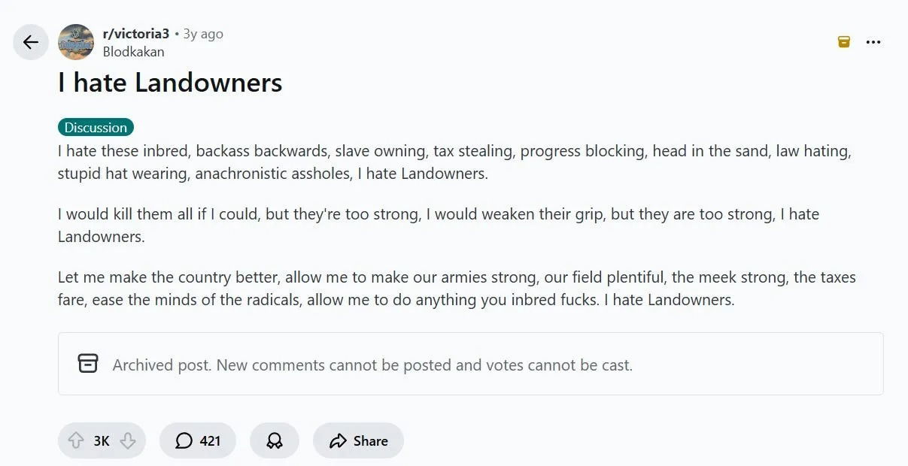This screenshot has height=466, width=908.
Task: Click the 'Archived post' notice text
Action: (x=372, y=365)
